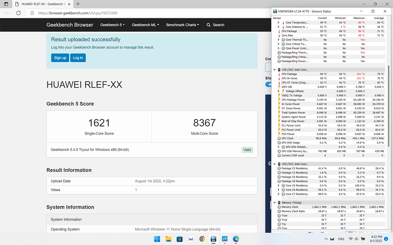The height and width of the screenshot is (245, 393).
Task: Select the Core Max temperature row
Action: pyautogui.click(x=329, y=36)
